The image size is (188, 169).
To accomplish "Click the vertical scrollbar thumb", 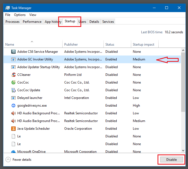I will point(183,82).
